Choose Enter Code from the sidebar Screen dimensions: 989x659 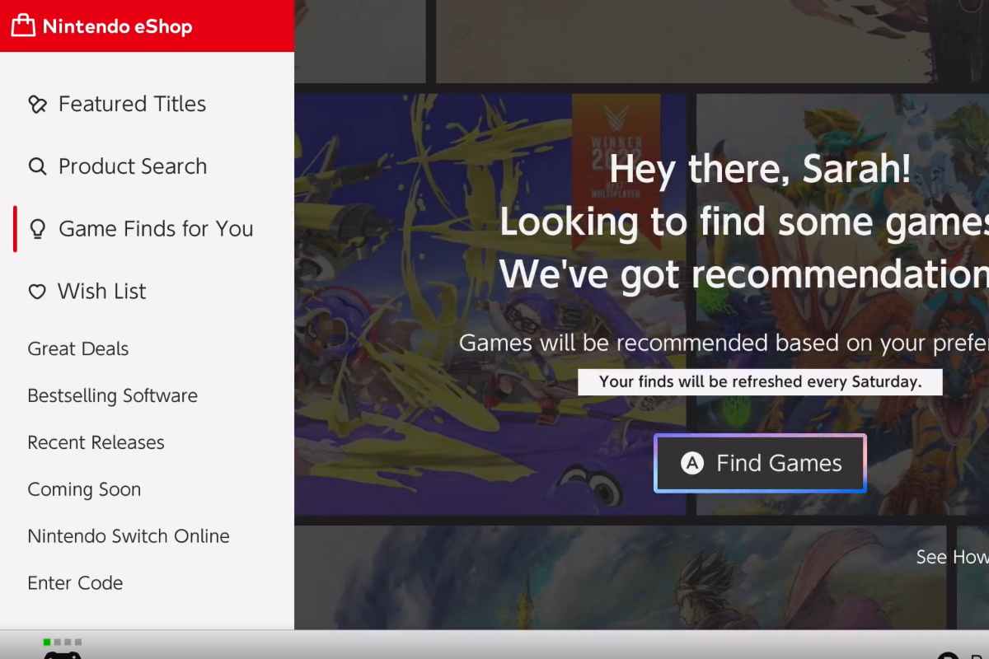click(75, 583)
